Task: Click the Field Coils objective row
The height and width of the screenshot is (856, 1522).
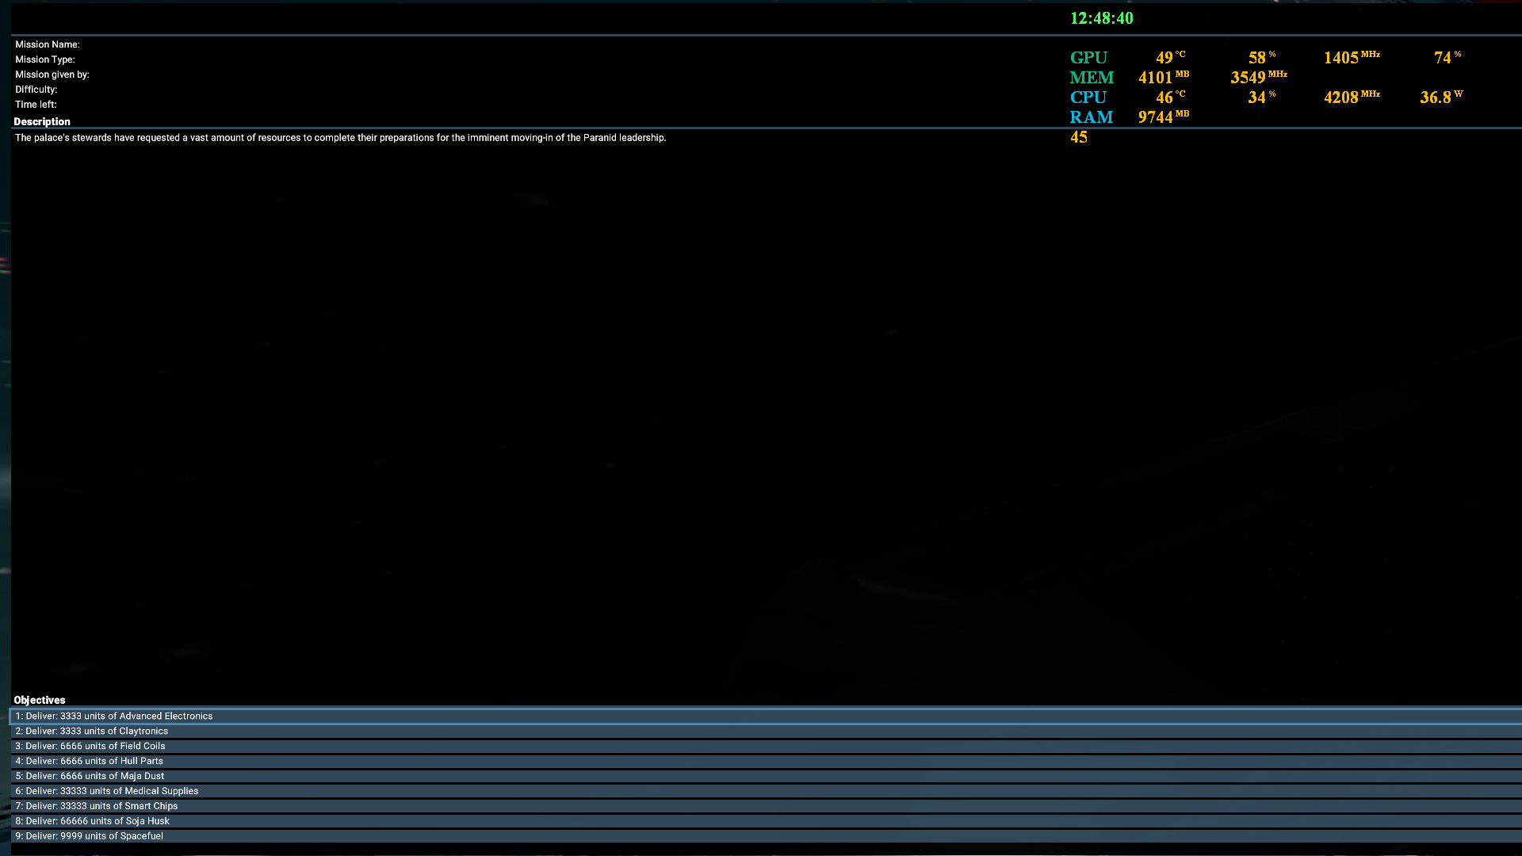Action: click(x=90, y=746)
